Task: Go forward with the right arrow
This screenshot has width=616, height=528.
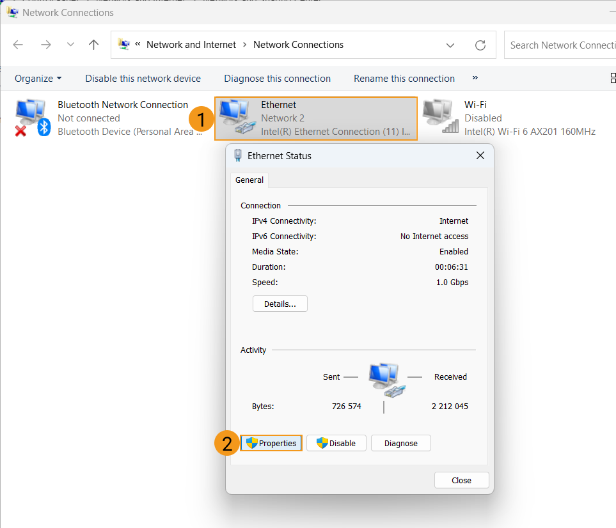Action: pyautogui.click(x=46, y=45)
